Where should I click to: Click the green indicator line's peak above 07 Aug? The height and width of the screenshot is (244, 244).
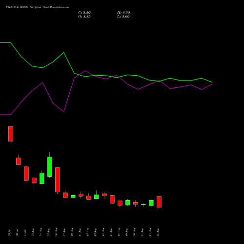click(63, 52)
